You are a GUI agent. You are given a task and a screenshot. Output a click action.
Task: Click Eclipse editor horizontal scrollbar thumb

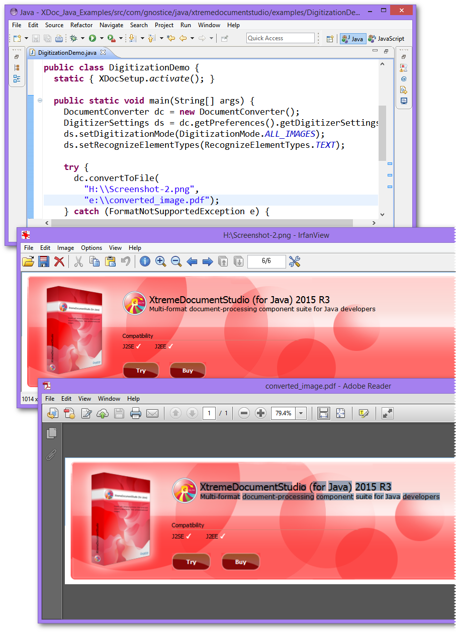tap(203, 223)
